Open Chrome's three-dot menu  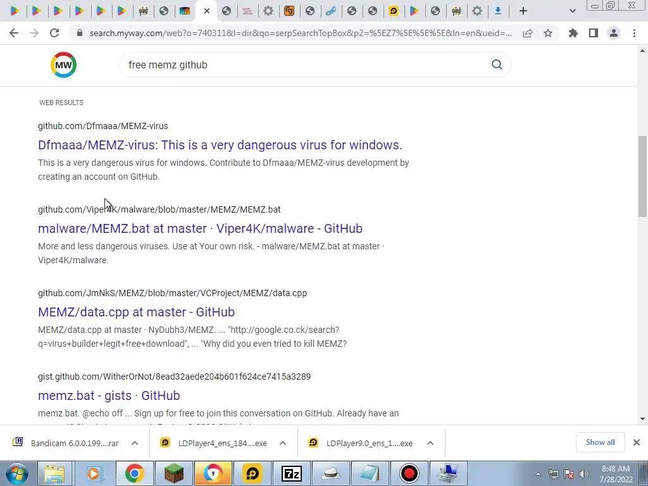click(x=634, y=33)
